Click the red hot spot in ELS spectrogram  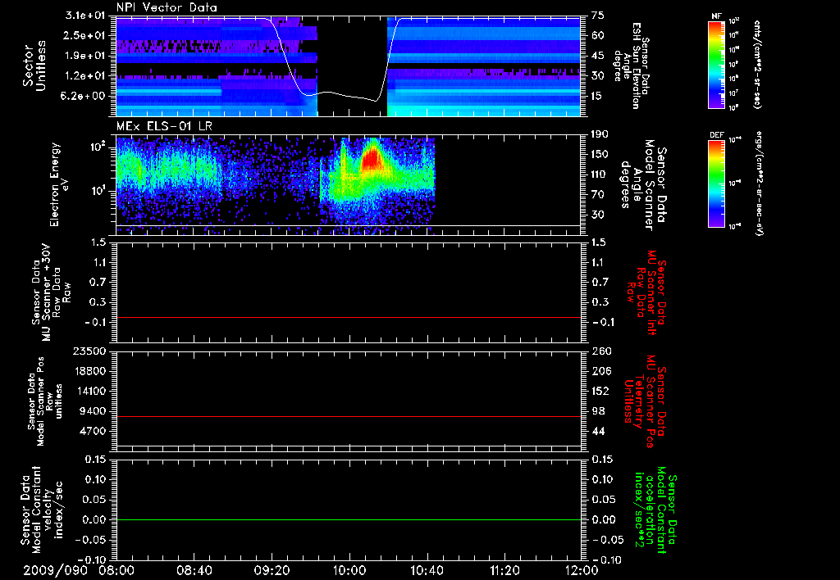click(x=371, y=158)
